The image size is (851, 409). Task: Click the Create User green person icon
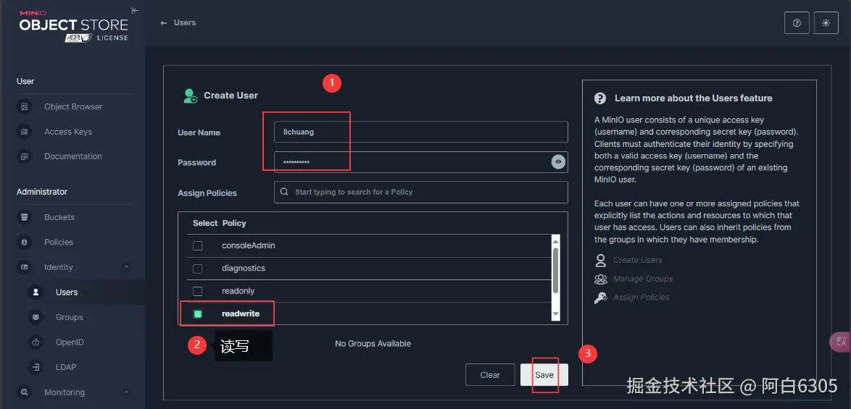click(191, 96)
